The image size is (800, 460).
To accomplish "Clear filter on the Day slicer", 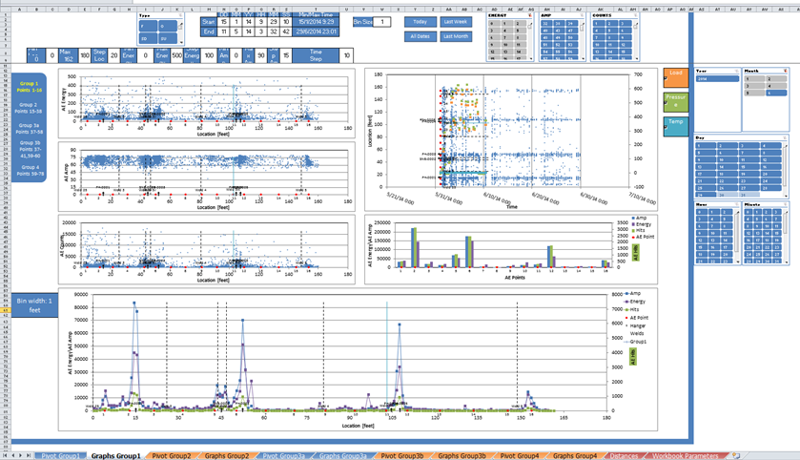I will pos(785,137).
